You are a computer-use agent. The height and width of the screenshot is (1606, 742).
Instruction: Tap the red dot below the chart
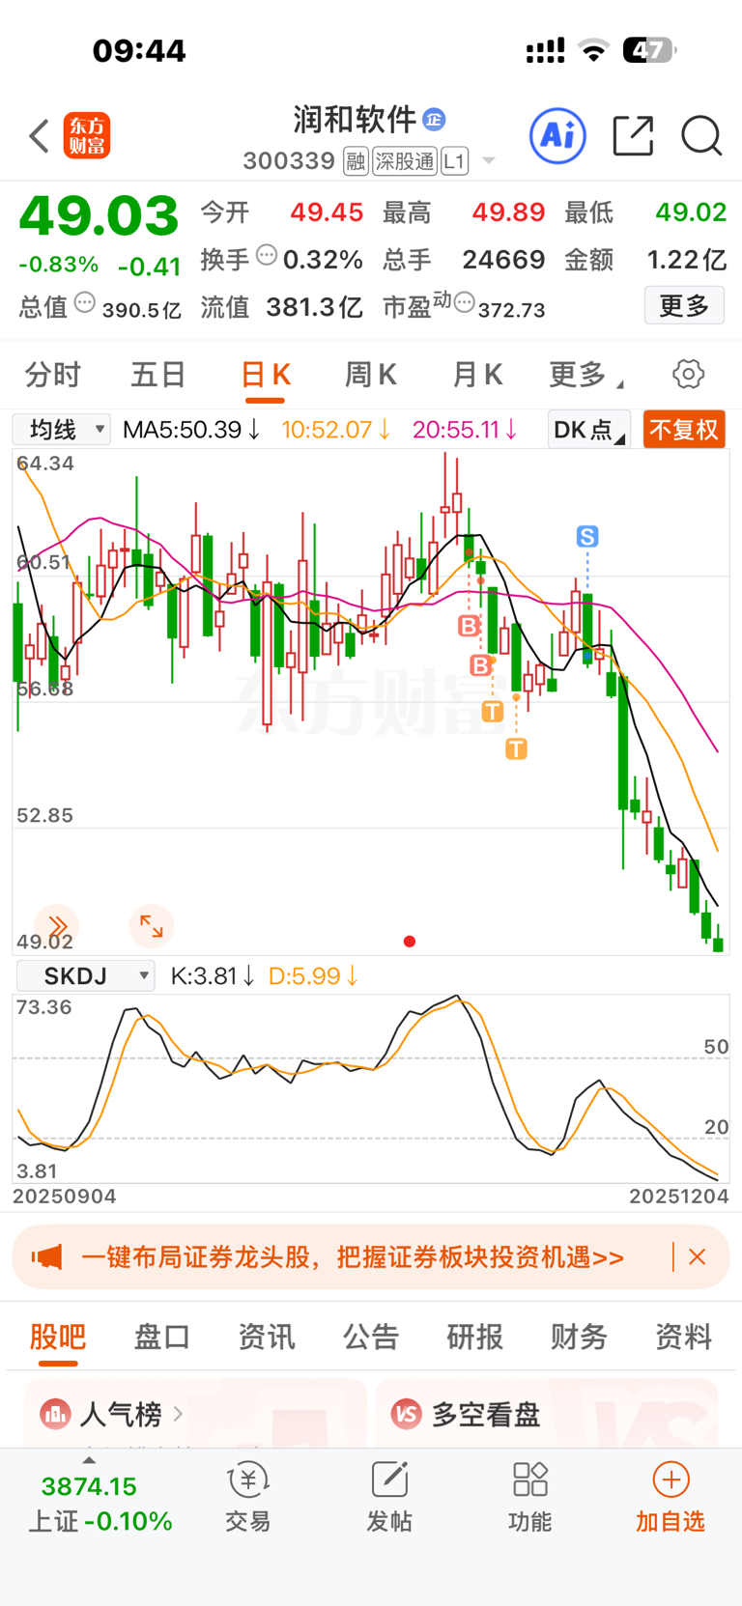click(410, 942)
